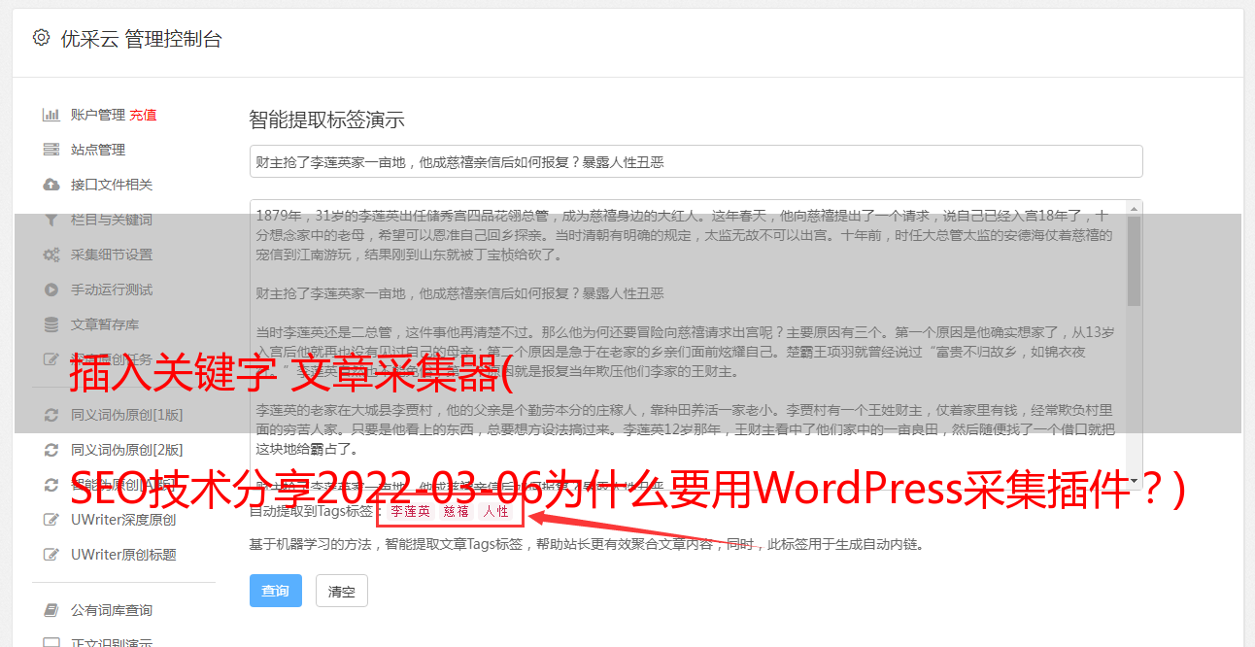1255x647 pixels.
Task: Select UWriter原创标题 in the sidebar
Action: (x=123, y=555)
